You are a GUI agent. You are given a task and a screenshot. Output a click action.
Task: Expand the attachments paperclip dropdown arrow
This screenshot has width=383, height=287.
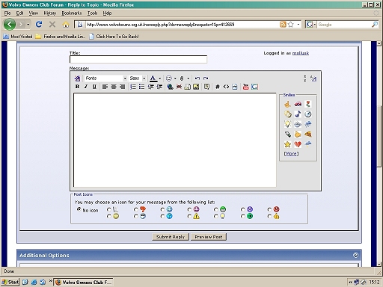(x=189, y=78)
